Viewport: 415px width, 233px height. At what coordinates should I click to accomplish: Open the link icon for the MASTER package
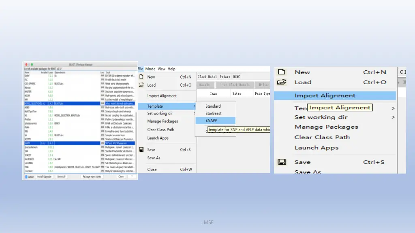coord(102,91)
